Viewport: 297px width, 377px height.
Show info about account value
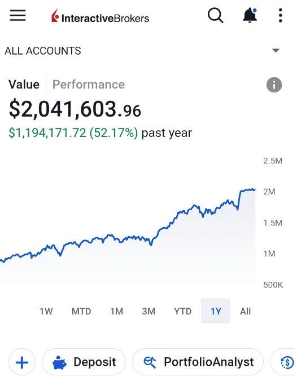(274, 85)
